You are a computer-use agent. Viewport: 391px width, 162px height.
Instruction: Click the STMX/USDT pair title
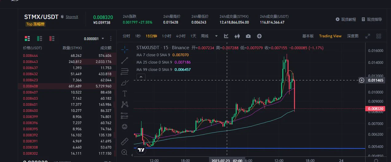(41, 17)
